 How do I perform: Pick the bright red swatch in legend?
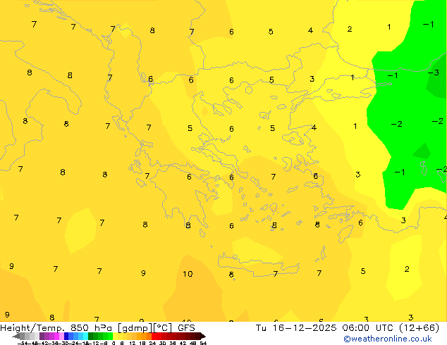[154, 336]
